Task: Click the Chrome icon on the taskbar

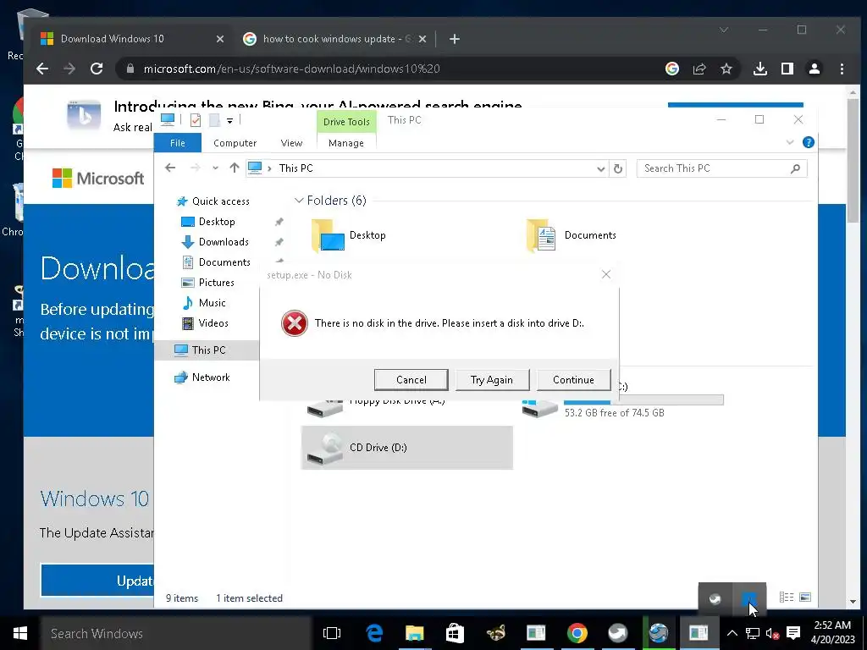Action: tap(577, 633)
